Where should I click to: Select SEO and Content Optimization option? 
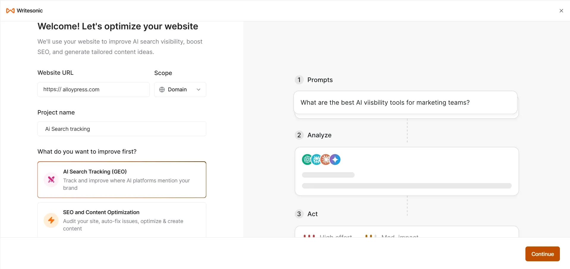(x=122, y=220)
